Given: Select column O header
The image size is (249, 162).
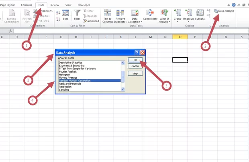Looking at the screenshot, I should pos(180,37).
